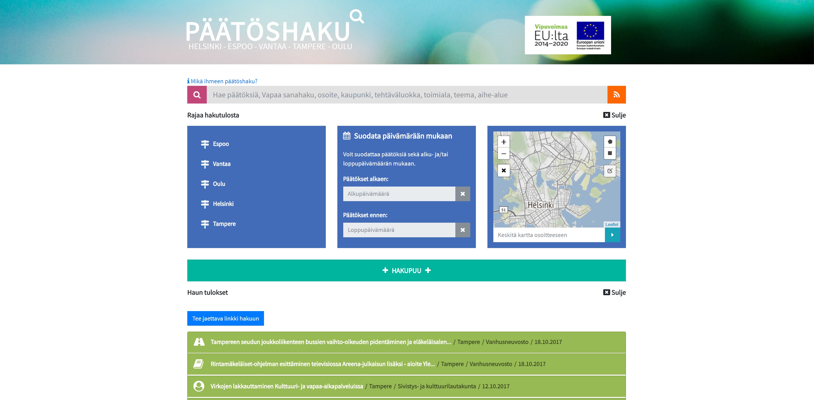Click the X icon next to upper Sulje
Viewport: 814px width, 400px height.
pos(606,115)
